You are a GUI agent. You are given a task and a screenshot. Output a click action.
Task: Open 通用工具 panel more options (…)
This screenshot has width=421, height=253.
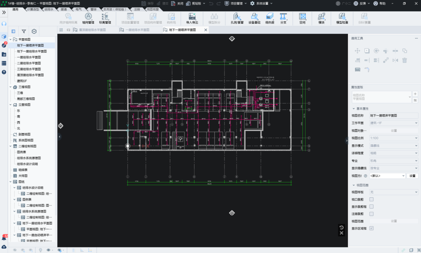pyautogui.click(x=416, y=38)
